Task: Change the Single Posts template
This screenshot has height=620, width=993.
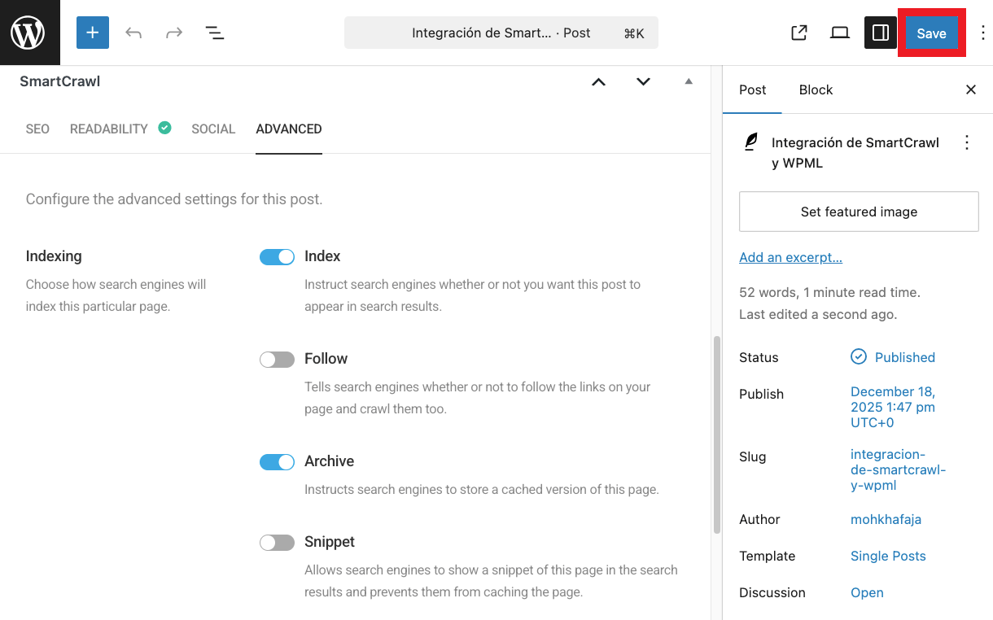Action: click(x=888, y=556)
